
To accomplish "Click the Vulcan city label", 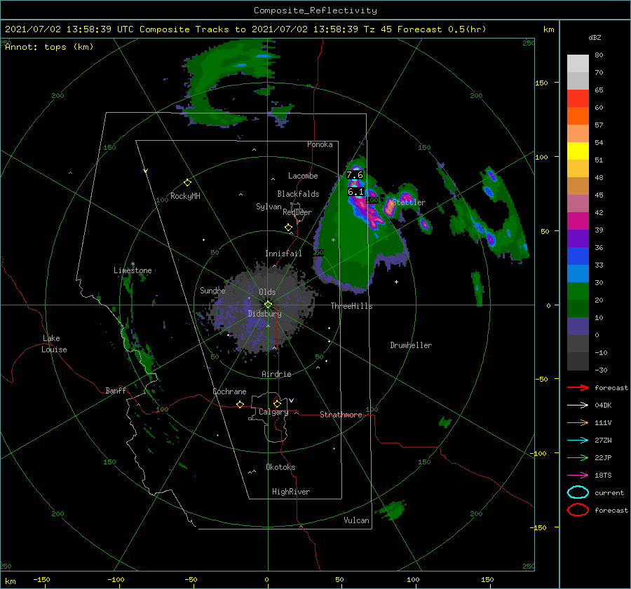I will 357,520.
